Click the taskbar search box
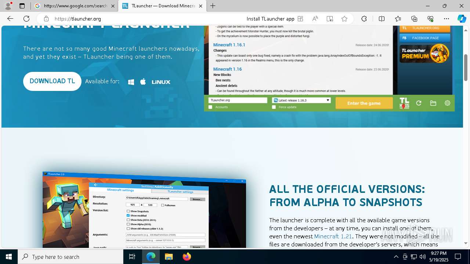 coord(70,257)
